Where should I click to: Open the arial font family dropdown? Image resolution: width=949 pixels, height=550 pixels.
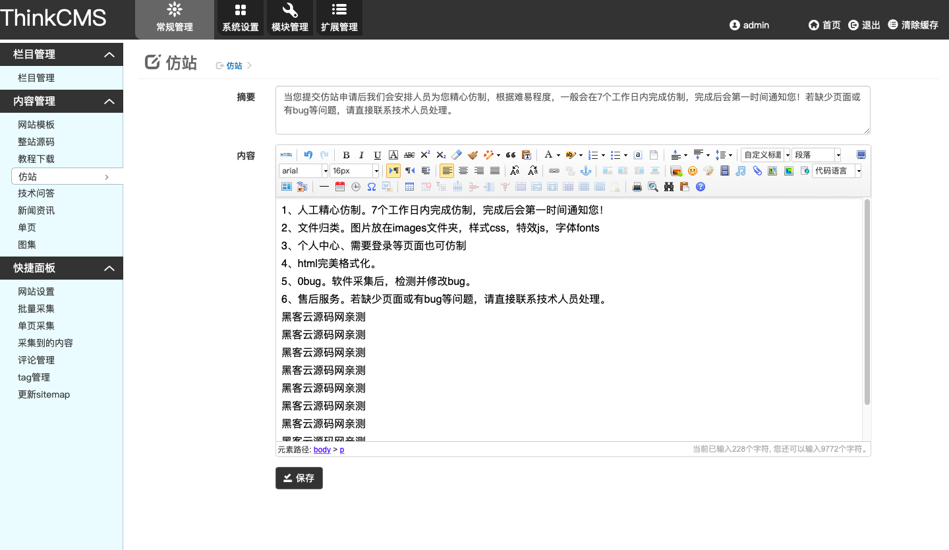coord(303,171)
